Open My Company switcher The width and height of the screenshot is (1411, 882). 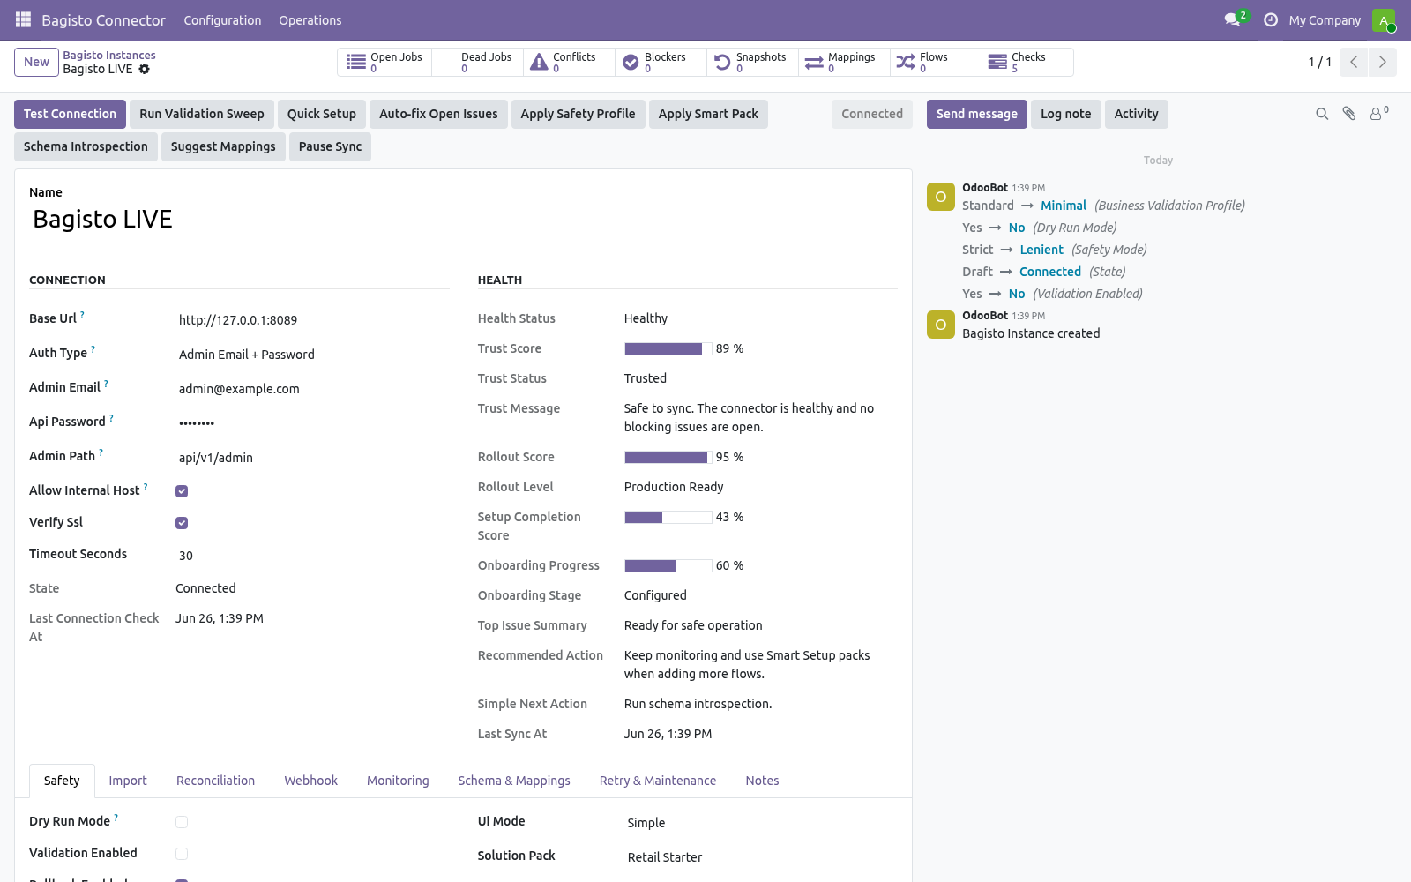click(1325, 20)
